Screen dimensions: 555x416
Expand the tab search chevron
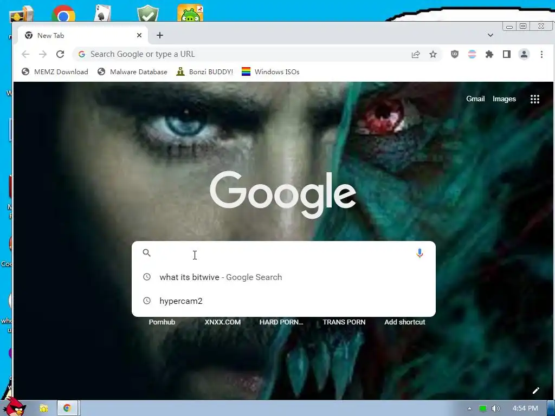[490, 35]
